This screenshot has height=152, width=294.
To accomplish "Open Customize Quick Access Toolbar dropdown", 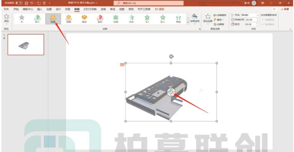I will click(50, 3).
